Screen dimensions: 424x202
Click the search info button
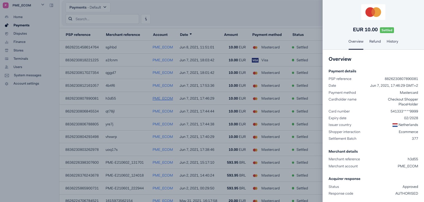(146, 19)
